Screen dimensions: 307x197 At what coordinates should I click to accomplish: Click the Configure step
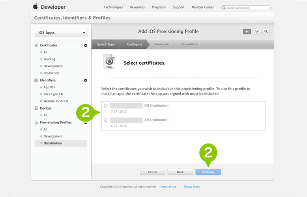[135, 45]
